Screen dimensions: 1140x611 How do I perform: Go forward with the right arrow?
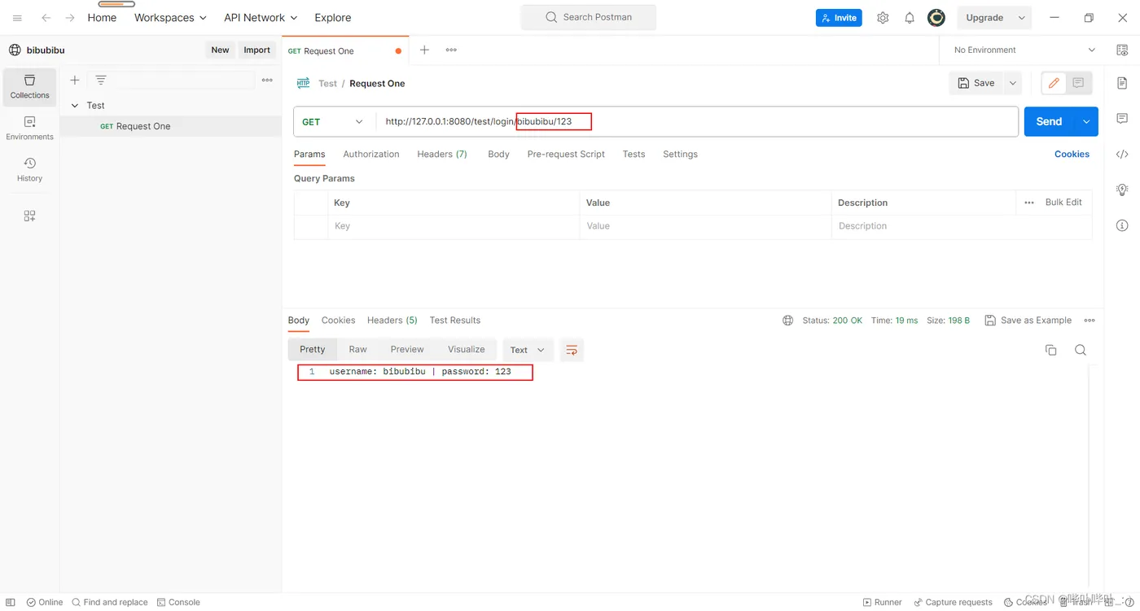[70, 18]
